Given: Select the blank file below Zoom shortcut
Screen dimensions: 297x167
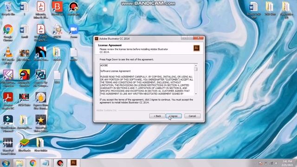Looking at the screenshot, I should click(73, 54).
